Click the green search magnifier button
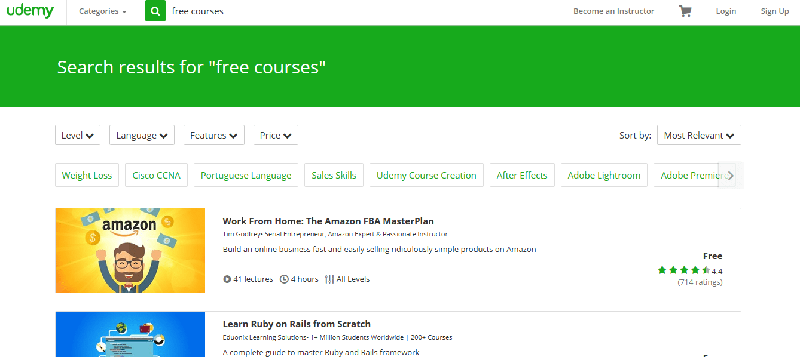Screen dimensions: 800x357 pos(155,11)
